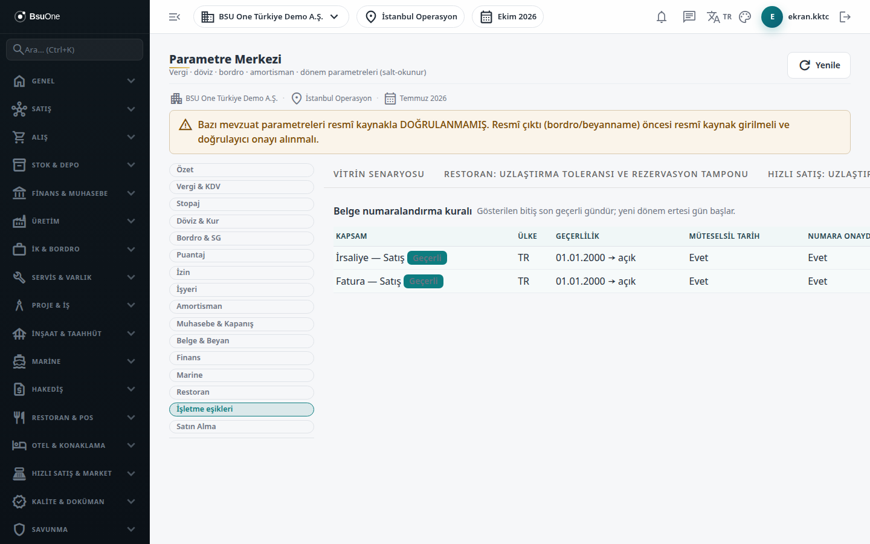The image size is (870, 544).
Task: Open the Marine ship icon
Action: coord(19,361)
